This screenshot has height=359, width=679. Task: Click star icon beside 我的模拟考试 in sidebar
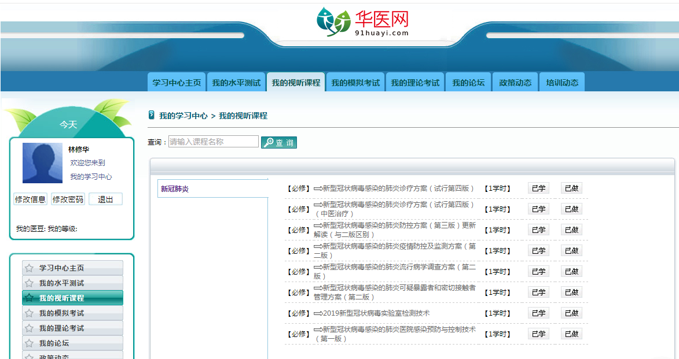[29, 313]
